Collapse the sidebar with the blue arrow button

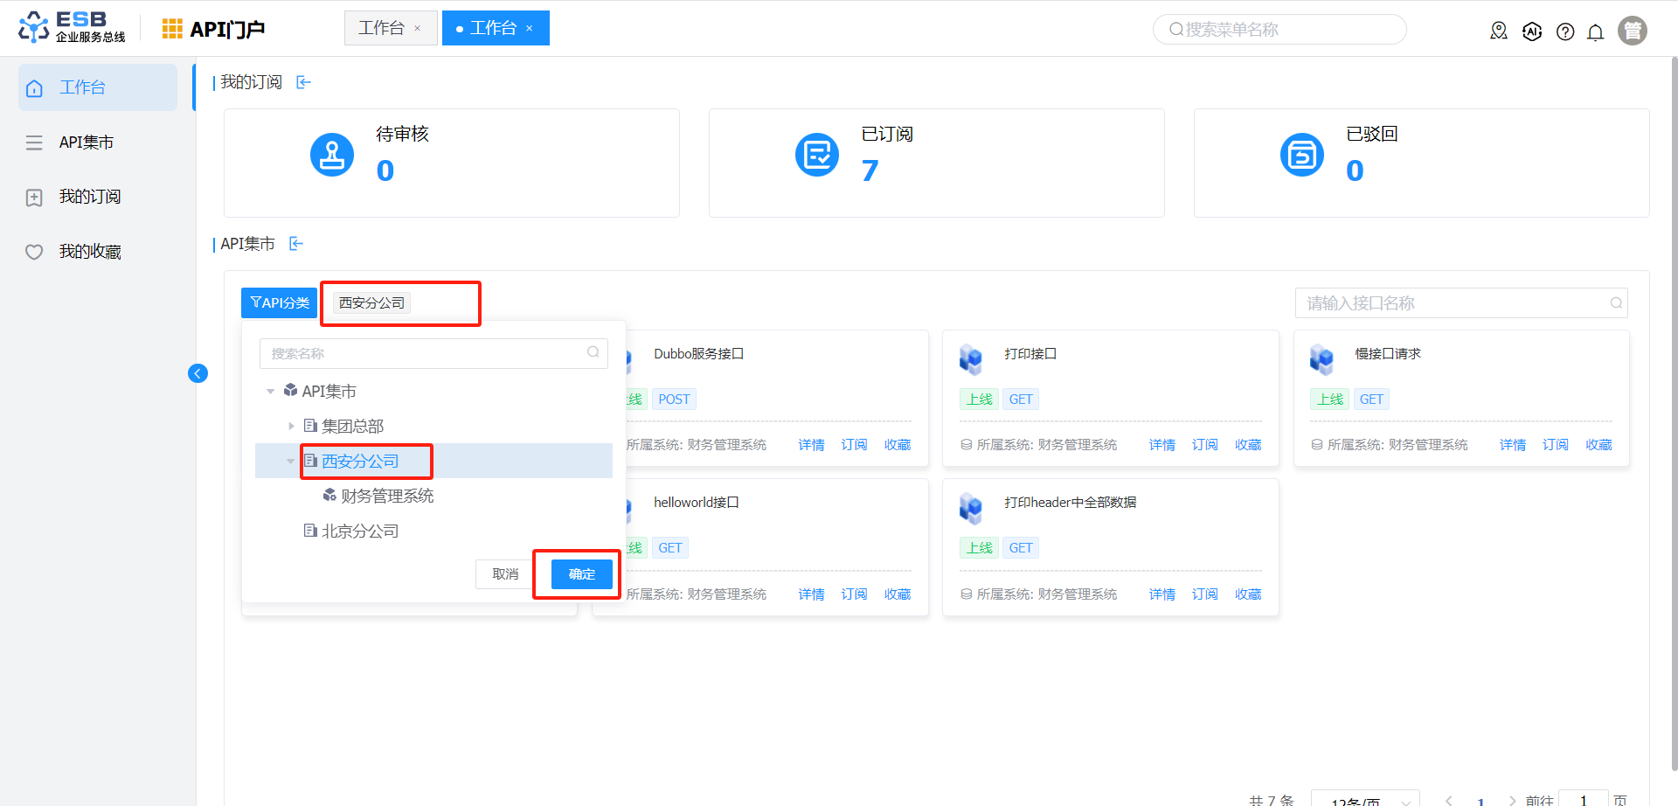click(x=198, y=373)
